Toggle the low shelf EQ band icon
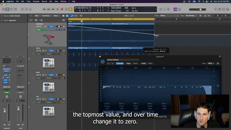The height and width of the screenshot is (130, 231). (x=121, y=68)
